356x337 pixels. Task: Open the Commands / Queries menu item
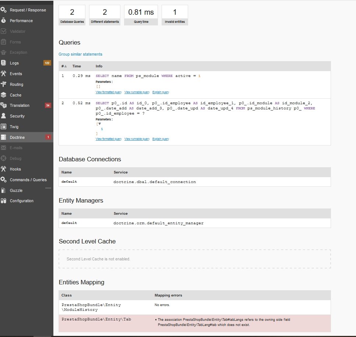pyautogui.click(x=28, y=180)
